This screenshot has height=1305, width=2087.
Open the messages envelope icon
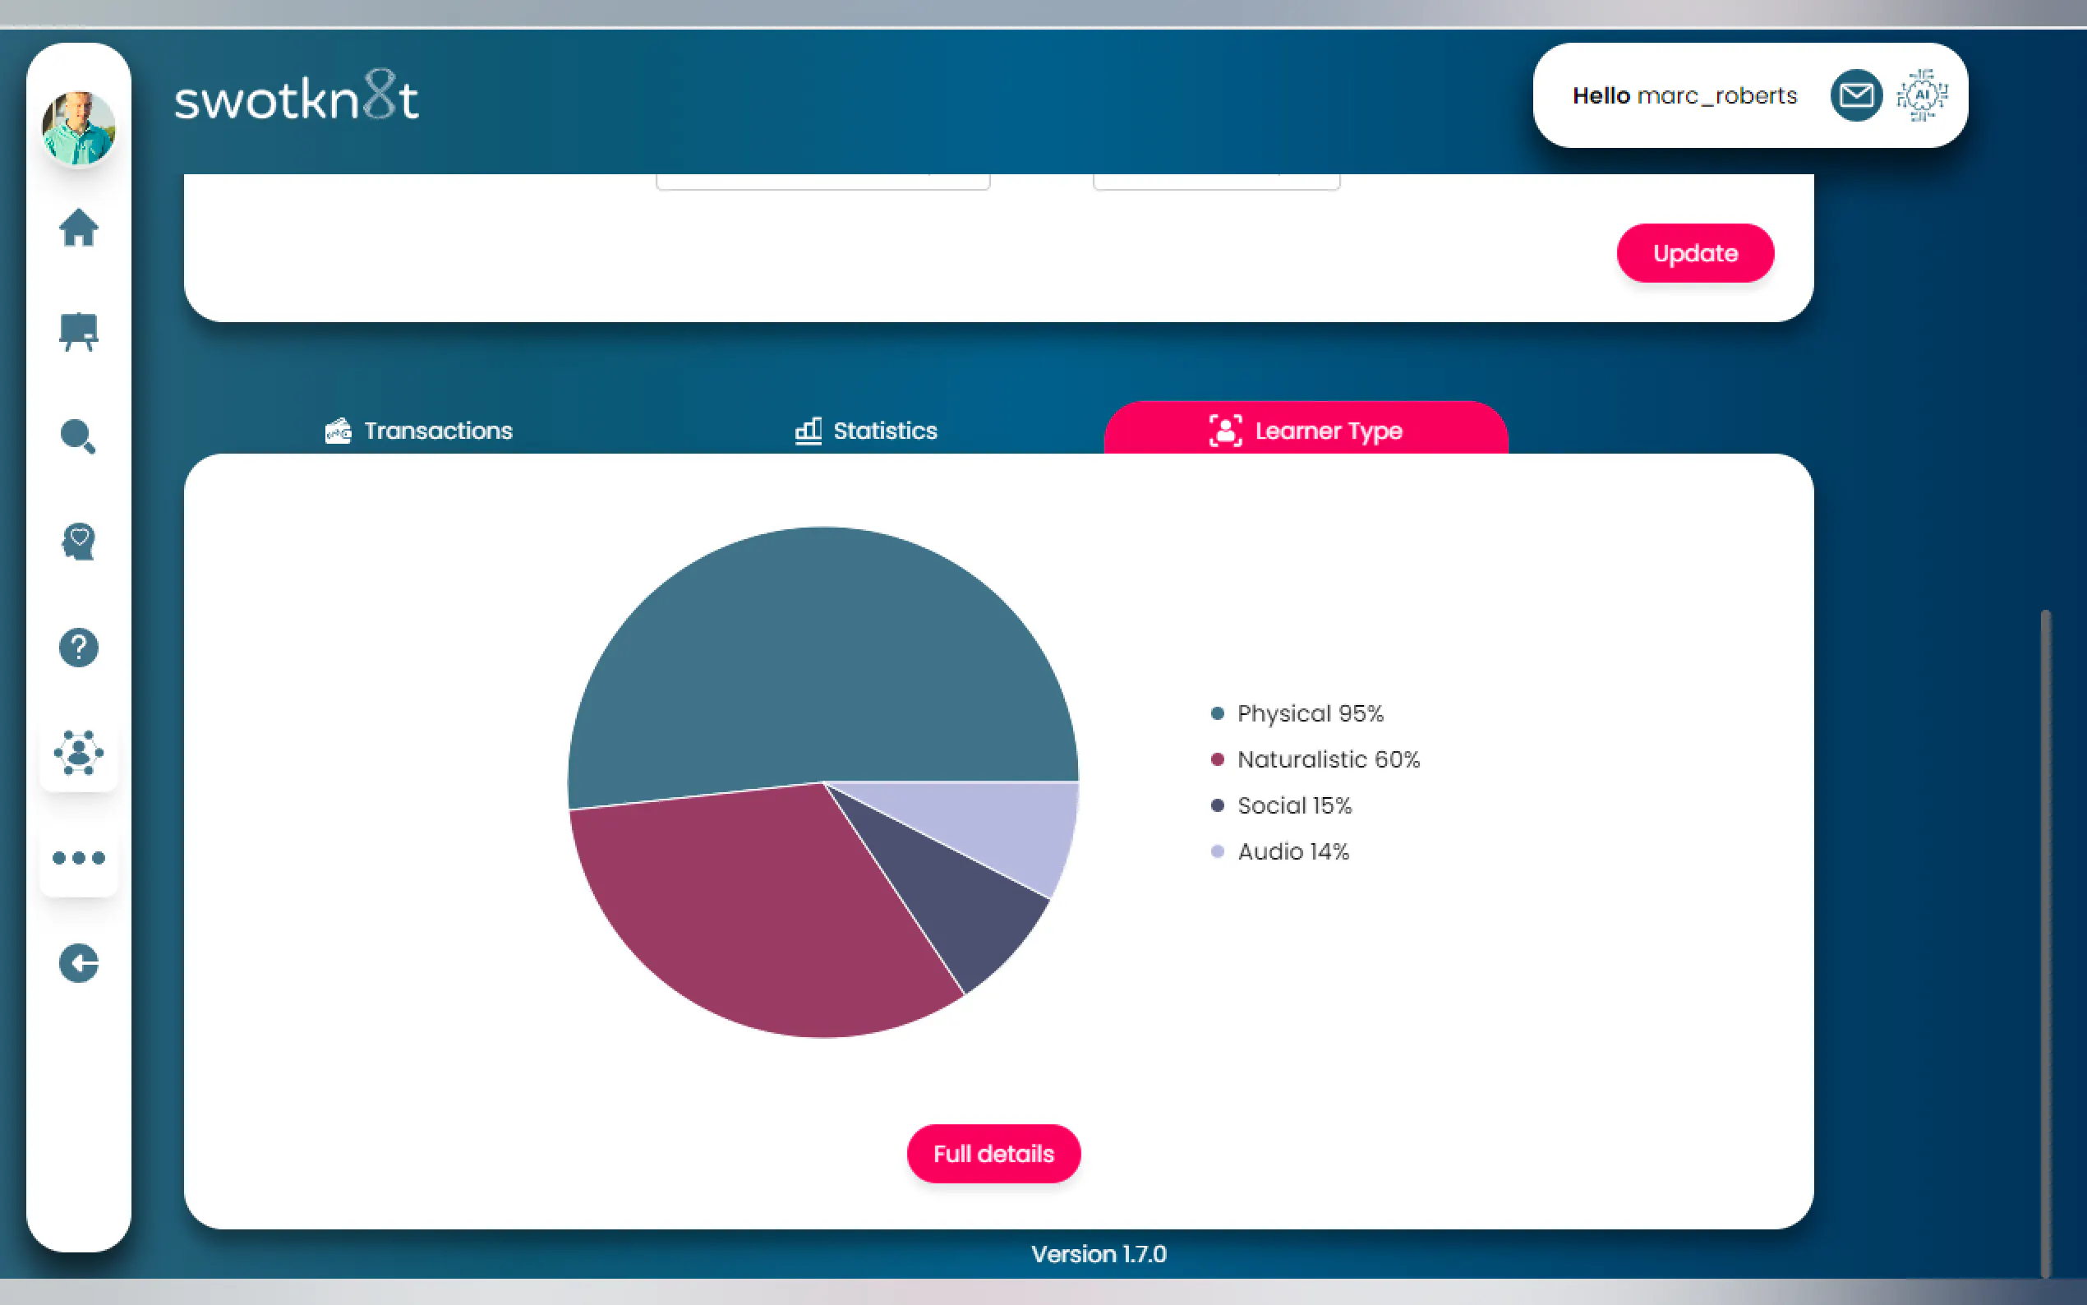1856,95
